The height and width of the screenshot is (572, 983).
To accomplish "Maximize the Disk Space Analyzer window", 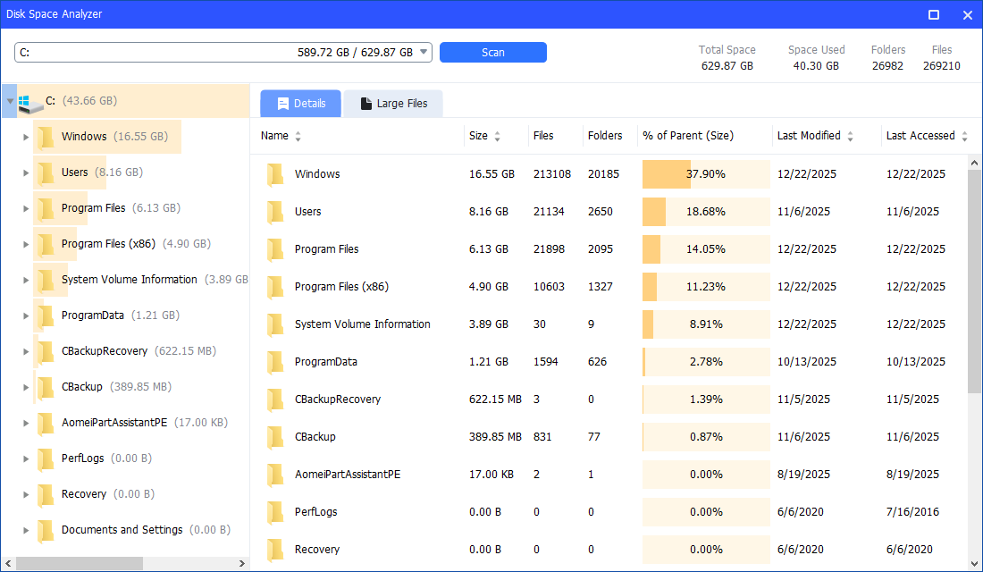I will [934, 14].
